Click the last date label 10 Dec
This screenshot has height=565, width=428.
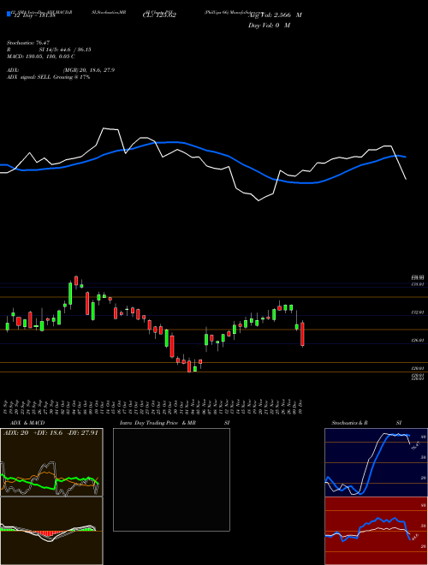pyautogui.click(x=300, y=407)
